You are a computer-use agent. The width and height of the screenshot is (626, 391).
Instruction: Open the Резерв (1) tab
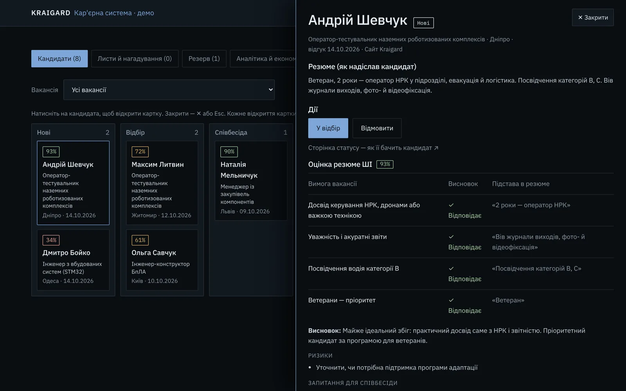[x=204, y=59]
